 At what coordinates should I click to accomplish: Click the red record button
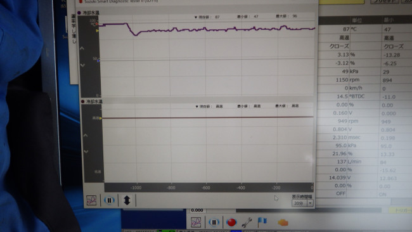coord(231,222)
